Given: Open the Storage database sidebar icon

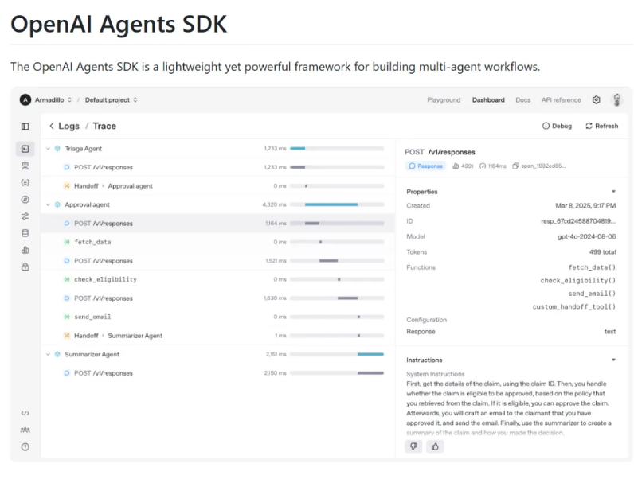Looking at the screenshot, I should [25, 233].
